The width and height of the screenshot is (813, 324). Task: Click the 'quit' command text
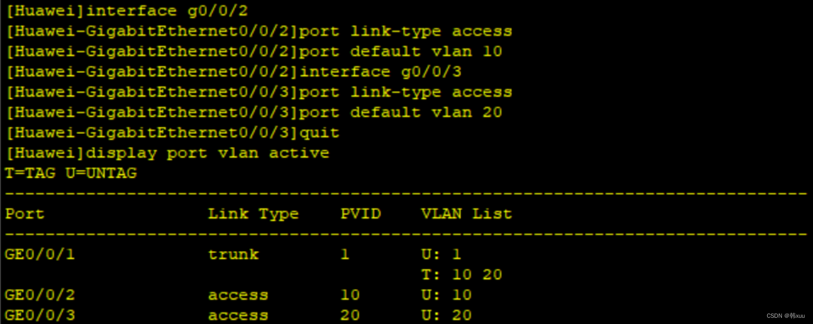pos(320,132)
